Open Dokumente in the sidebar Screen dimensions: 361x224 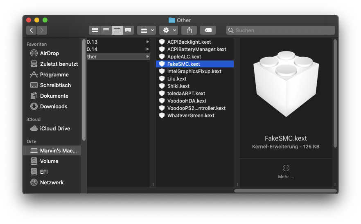point(52,96)
